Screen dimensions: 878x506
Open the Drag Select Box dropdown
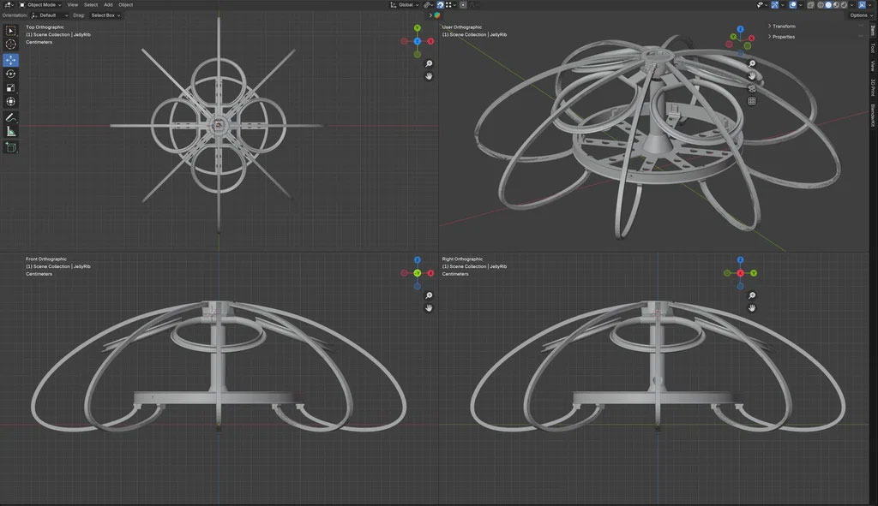[x=105, y=15]
